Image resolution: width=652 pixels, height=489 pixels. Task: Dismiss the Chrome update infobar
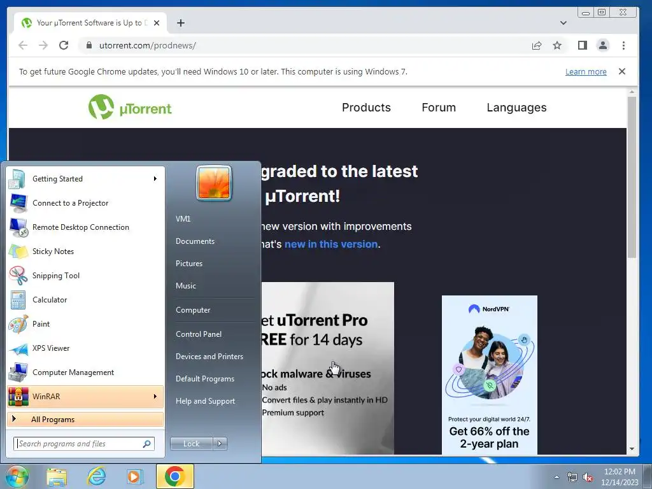click(x=622, y=71)
